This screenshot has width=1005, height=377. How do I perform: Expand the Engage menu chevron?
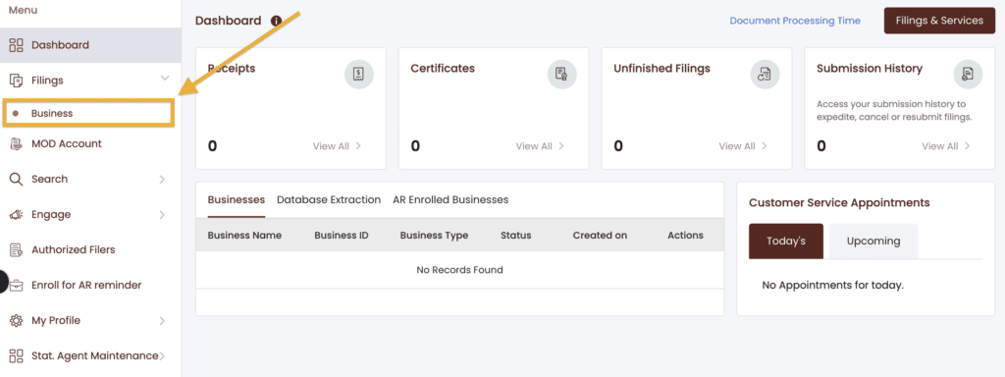click(x=162, y=215)
